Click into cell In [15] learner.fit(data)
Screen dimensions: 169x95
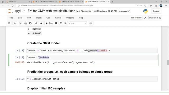point(92,57)
